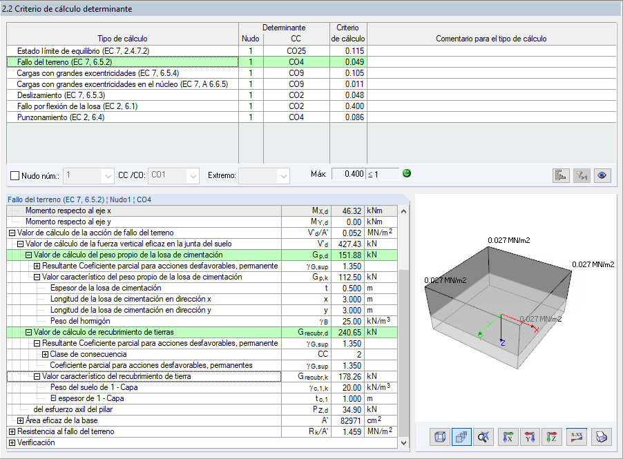Enable the Nudo núm. checkbox
This screenshot has width=623, height=459.
coord(15,175)
